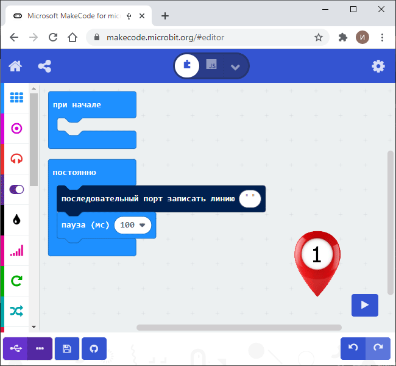
Task: Click the workspace vertical scrollbar
Action: [391, 223]
